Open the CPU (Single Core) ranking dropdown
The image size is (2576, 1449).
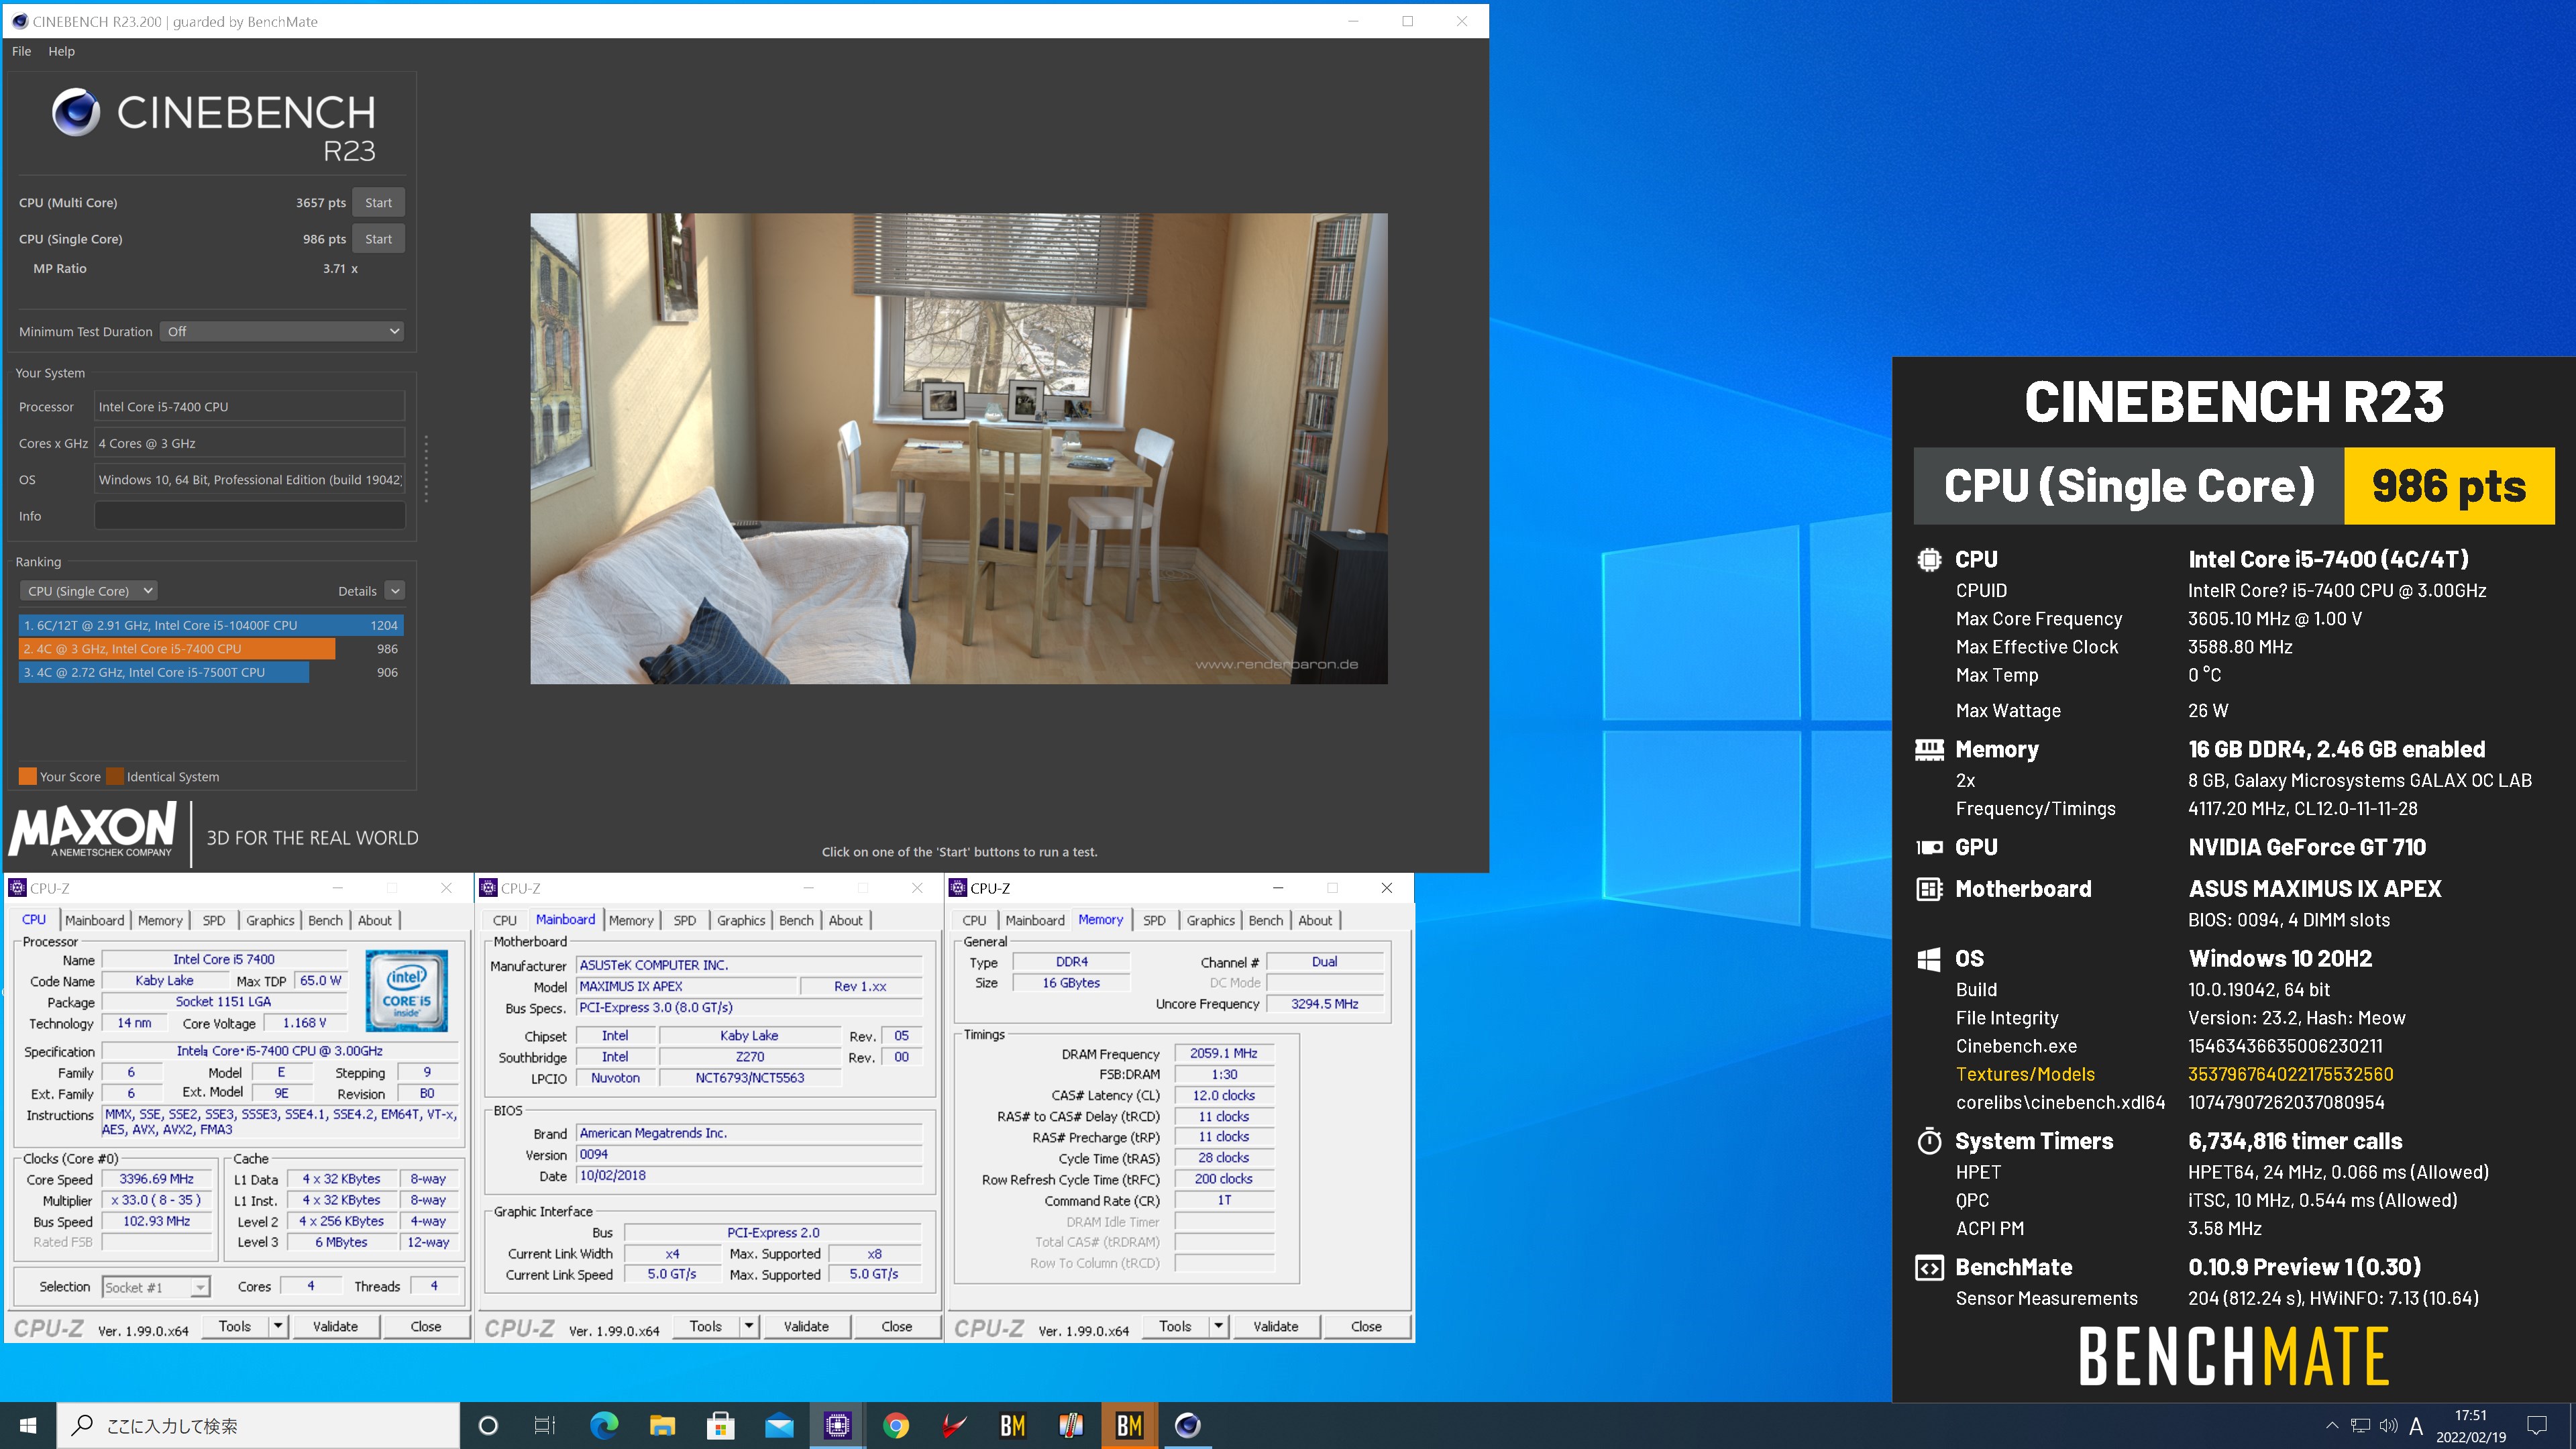pos(89,591)
